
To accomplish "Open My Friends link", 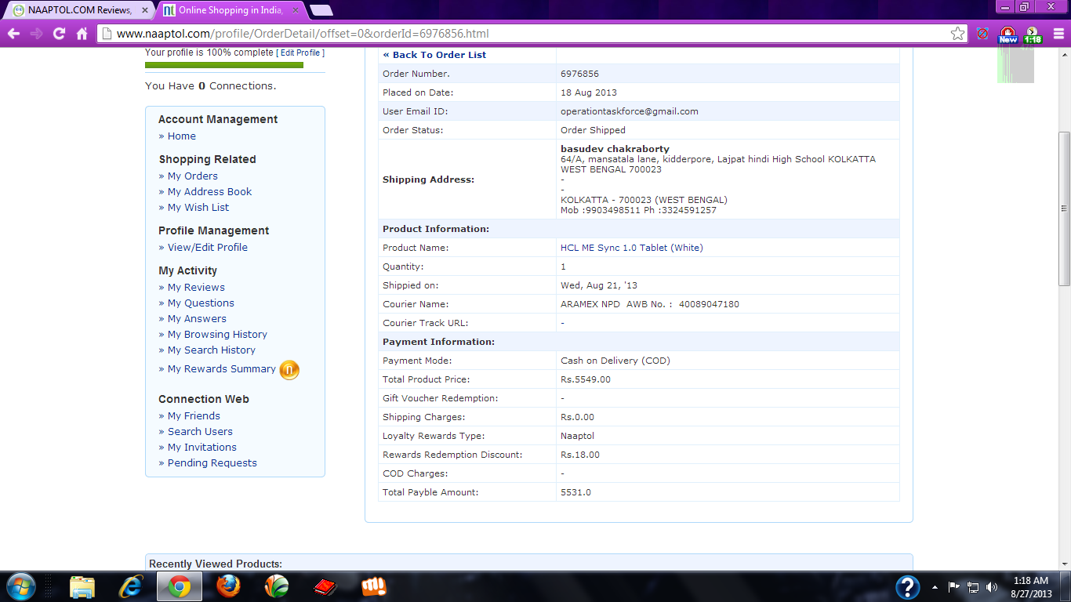I will point(194,416).
